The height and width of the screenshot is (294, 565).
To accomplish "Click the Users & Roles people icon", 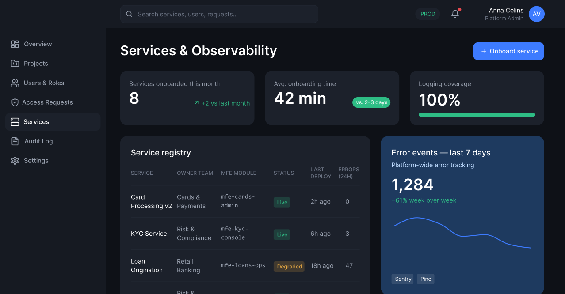I will 15,83.
